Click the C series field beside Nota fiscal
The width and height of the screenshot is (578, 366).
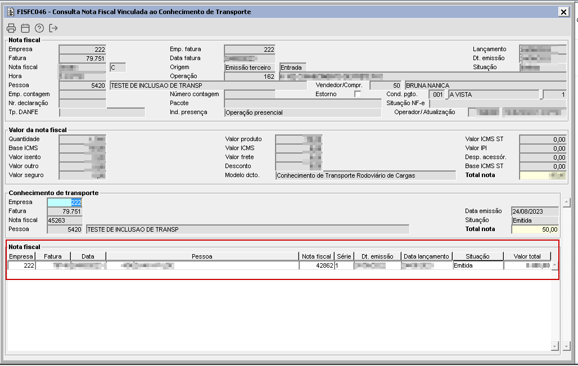[118, 67]
